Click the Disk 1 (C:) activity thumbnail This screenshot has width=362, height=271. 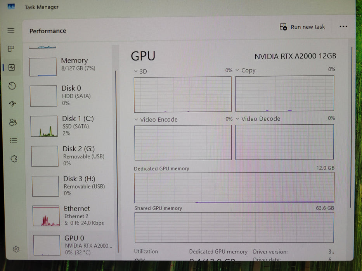click(x=44, y=126)
